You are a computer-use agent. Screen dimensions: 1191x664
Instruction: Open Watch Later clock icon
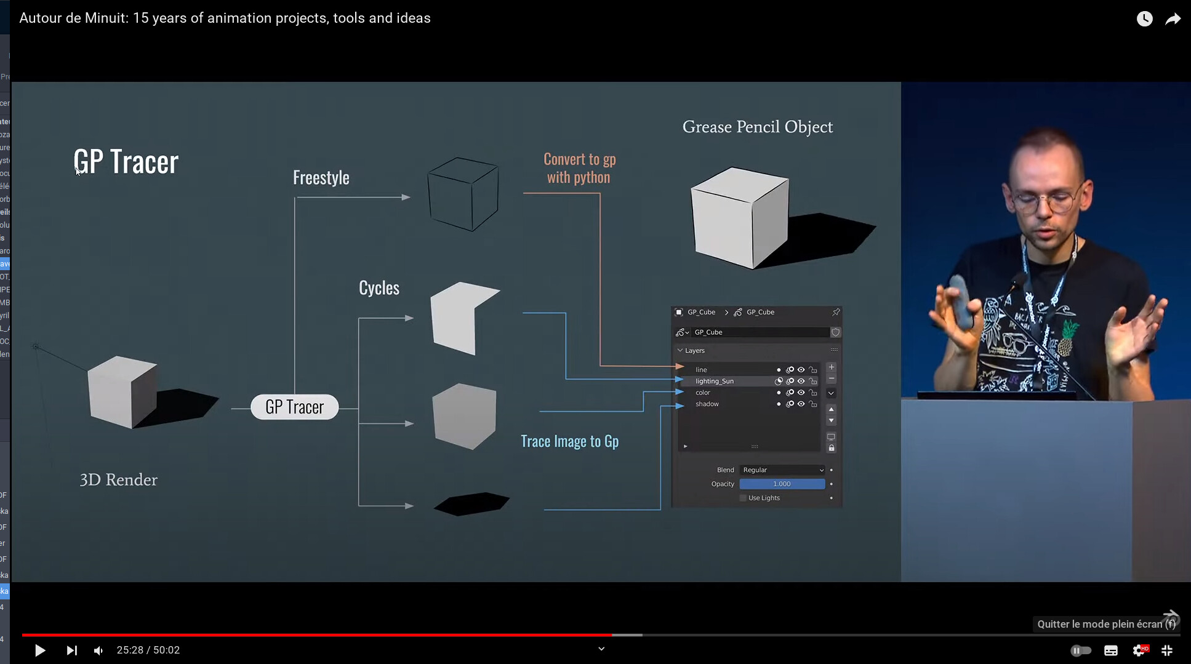coord(1144,18)
